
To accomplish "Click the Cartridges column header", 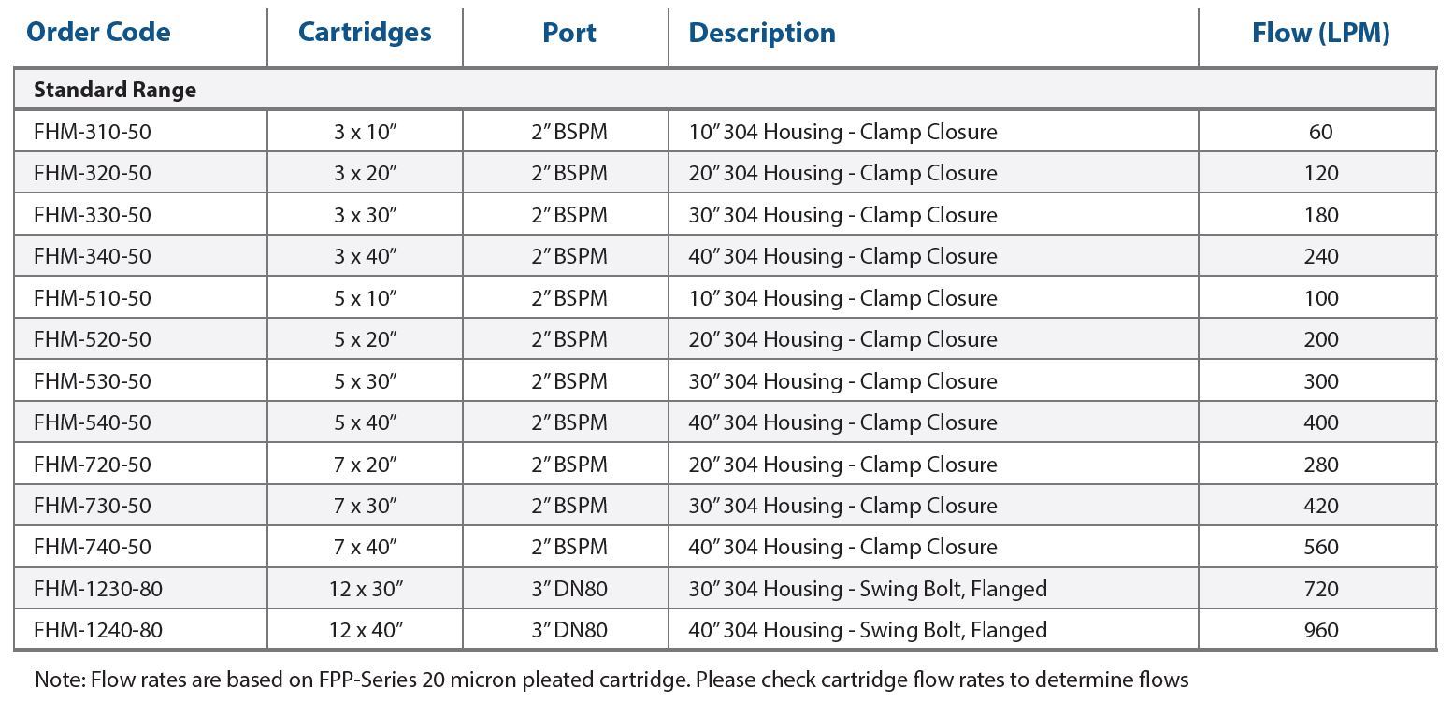I will (365, 32).
